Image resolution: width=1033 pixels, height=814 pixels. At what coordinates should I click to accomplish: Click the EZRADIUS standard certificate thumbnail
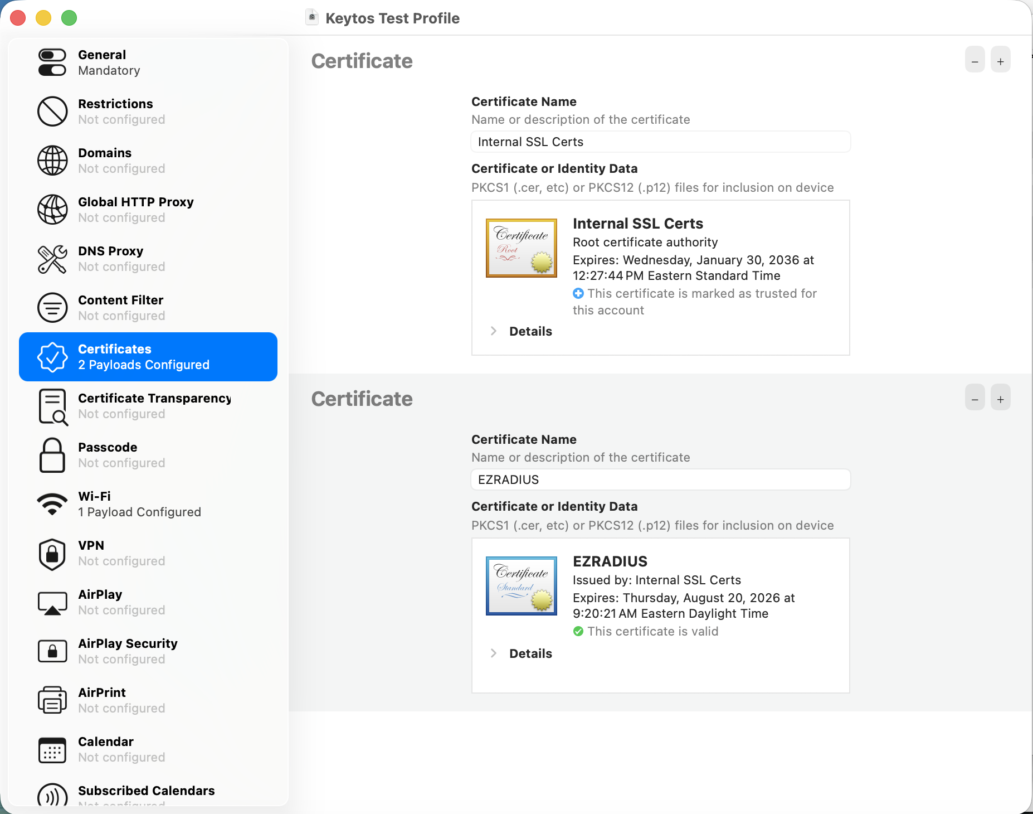point(522,586)
